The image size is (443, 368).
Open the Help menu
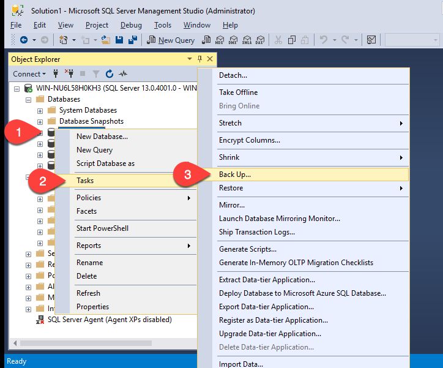click(230, 25)
